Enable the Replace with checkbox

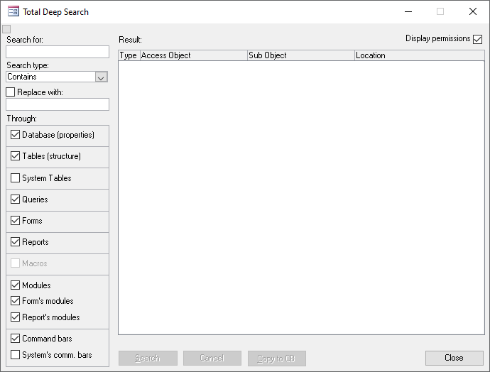click(11, 92)
